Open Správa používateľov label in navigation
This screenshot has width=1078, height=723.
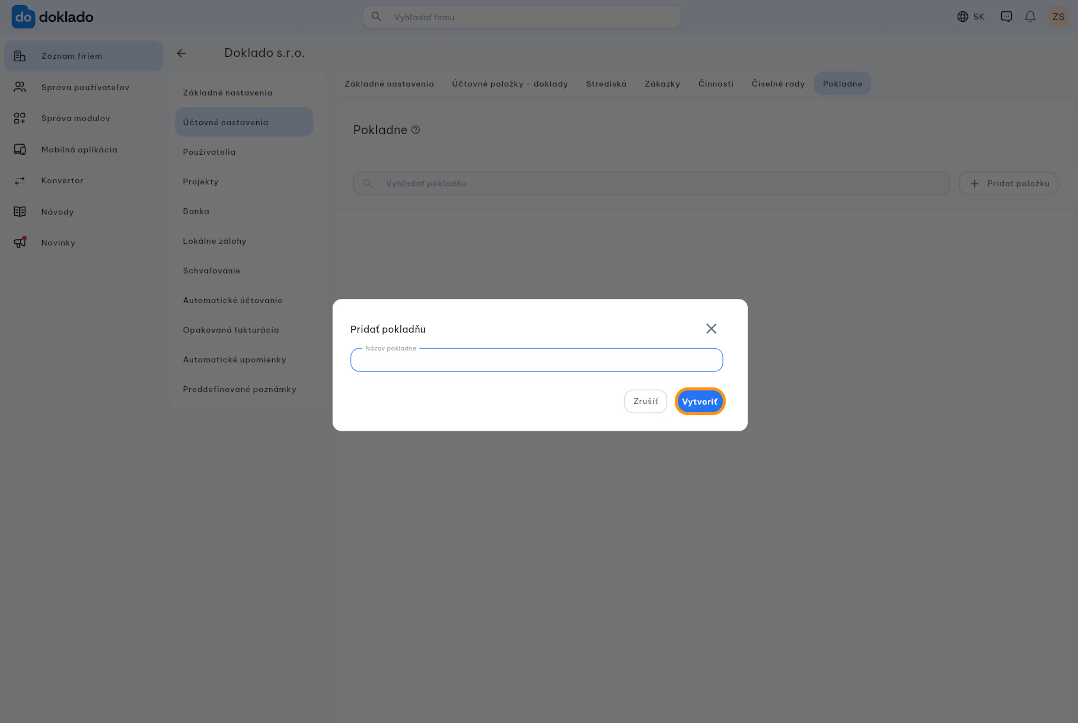tap(85, 88)
